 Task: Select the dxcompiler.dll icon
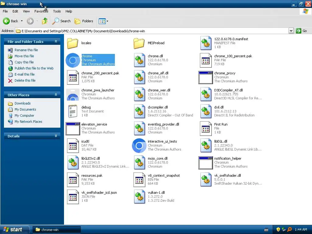139,111
